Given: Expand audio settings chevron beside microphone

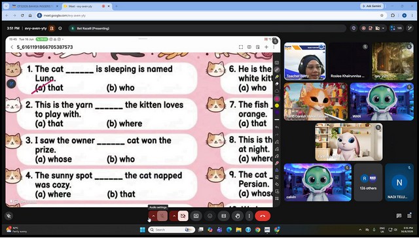Looking at the screenshot, I should click(153, 216).
